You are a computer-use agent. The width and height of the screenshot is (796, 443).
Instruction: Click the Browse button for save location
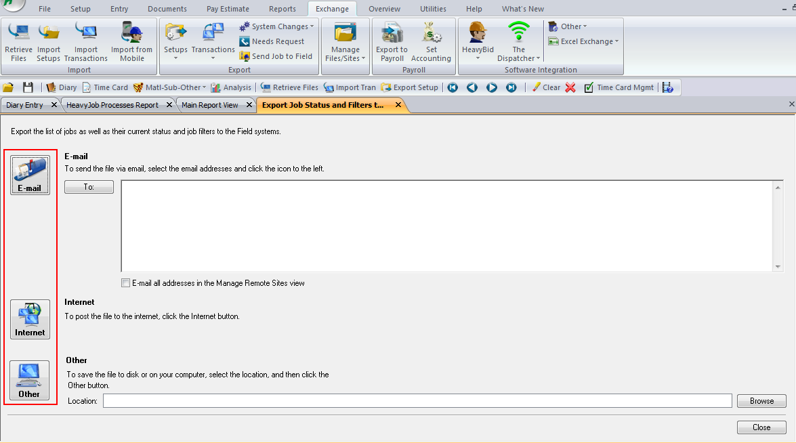click(x=761, y=400)
